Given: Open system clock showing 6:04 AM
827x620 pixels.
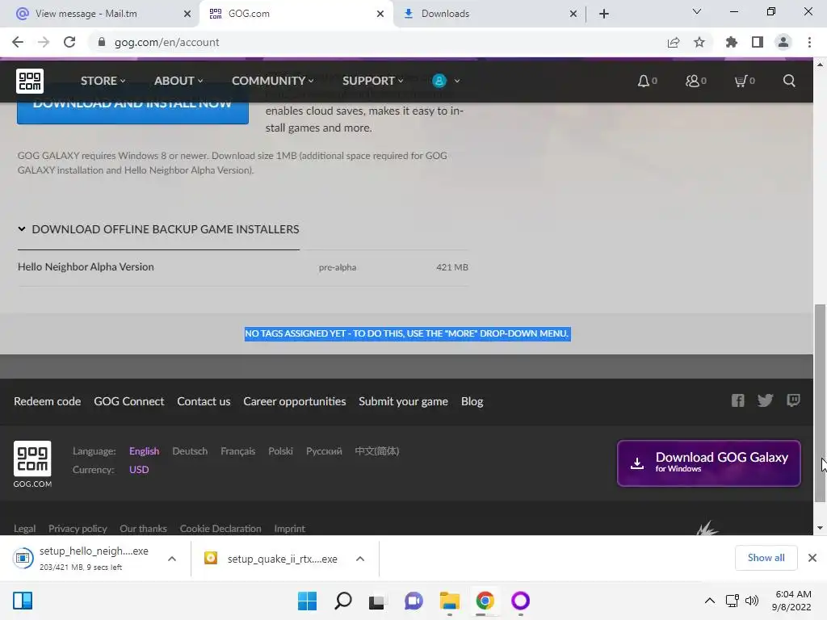Looking at the screenshot, I should pos(791,601).
